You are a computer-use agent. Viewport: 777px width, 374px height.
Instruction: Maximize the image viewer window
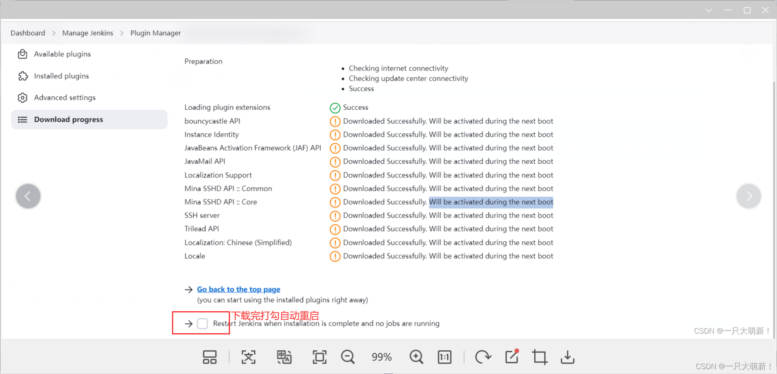(x=747, y=10)
